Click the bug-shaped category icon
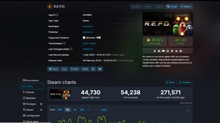The image size is (220, 123). coord(172,51)
